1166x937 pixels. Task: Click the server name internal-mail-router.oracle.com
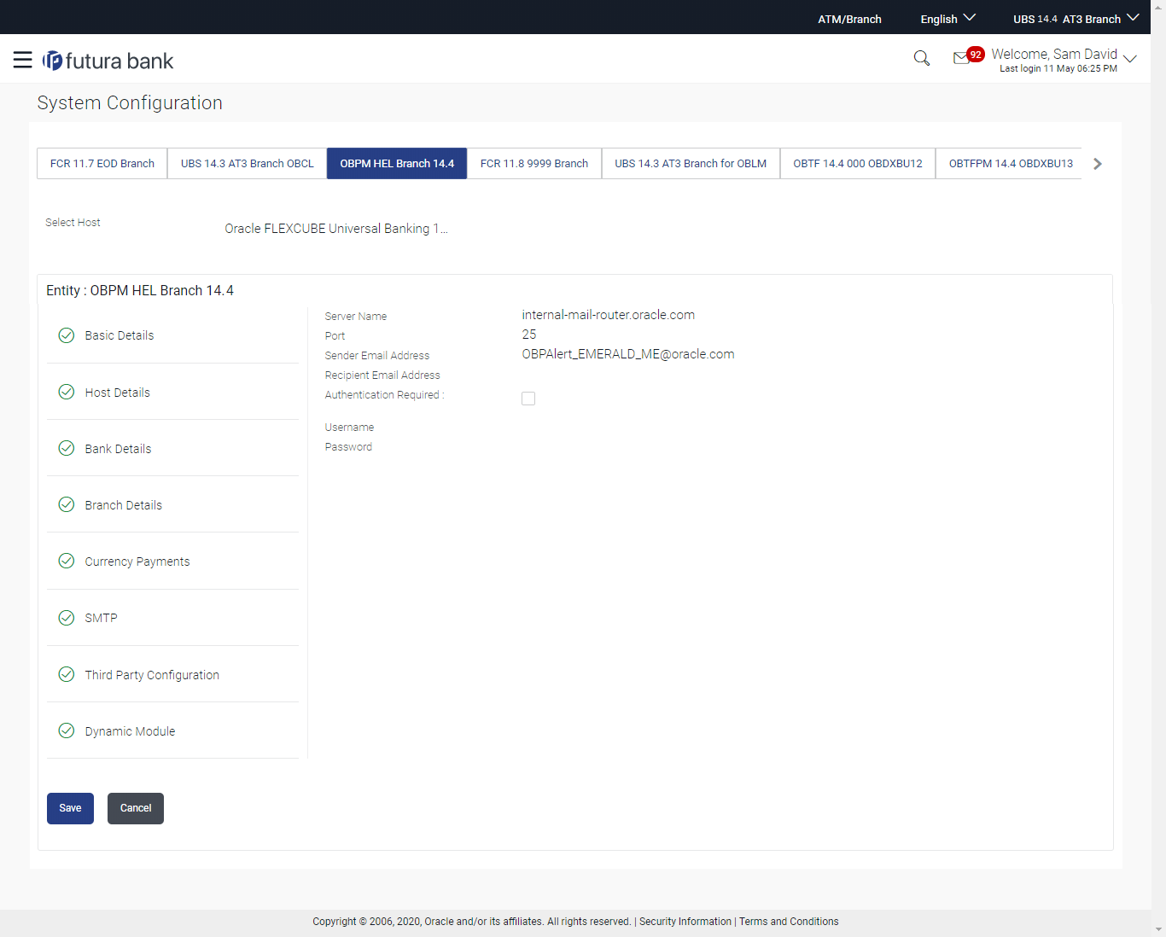click(608, 315)
